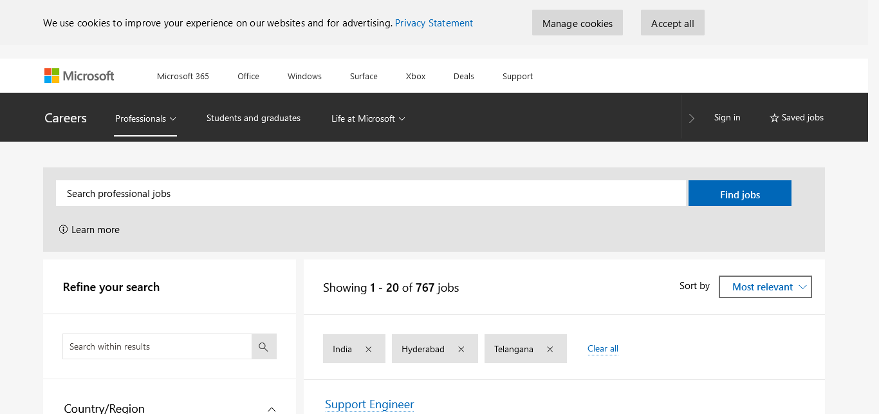This screenshot has height=414, width=879.
Task: Open Saved jobs star link
Action: [797, 118]
